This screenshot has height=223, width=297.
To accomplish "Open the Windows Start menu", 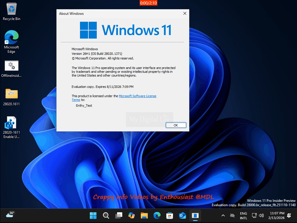I will (x=93, y=215).
